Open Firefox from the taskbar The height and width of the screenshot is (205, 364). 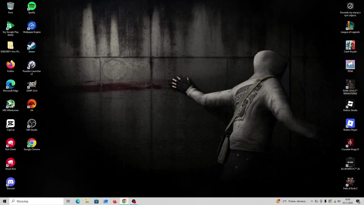pyautogui.click(x=115, y=201)
